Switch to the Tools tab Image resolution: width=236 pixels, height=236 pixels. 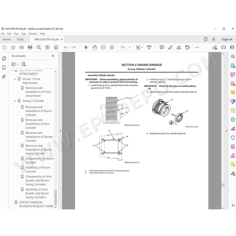(20, 39)
